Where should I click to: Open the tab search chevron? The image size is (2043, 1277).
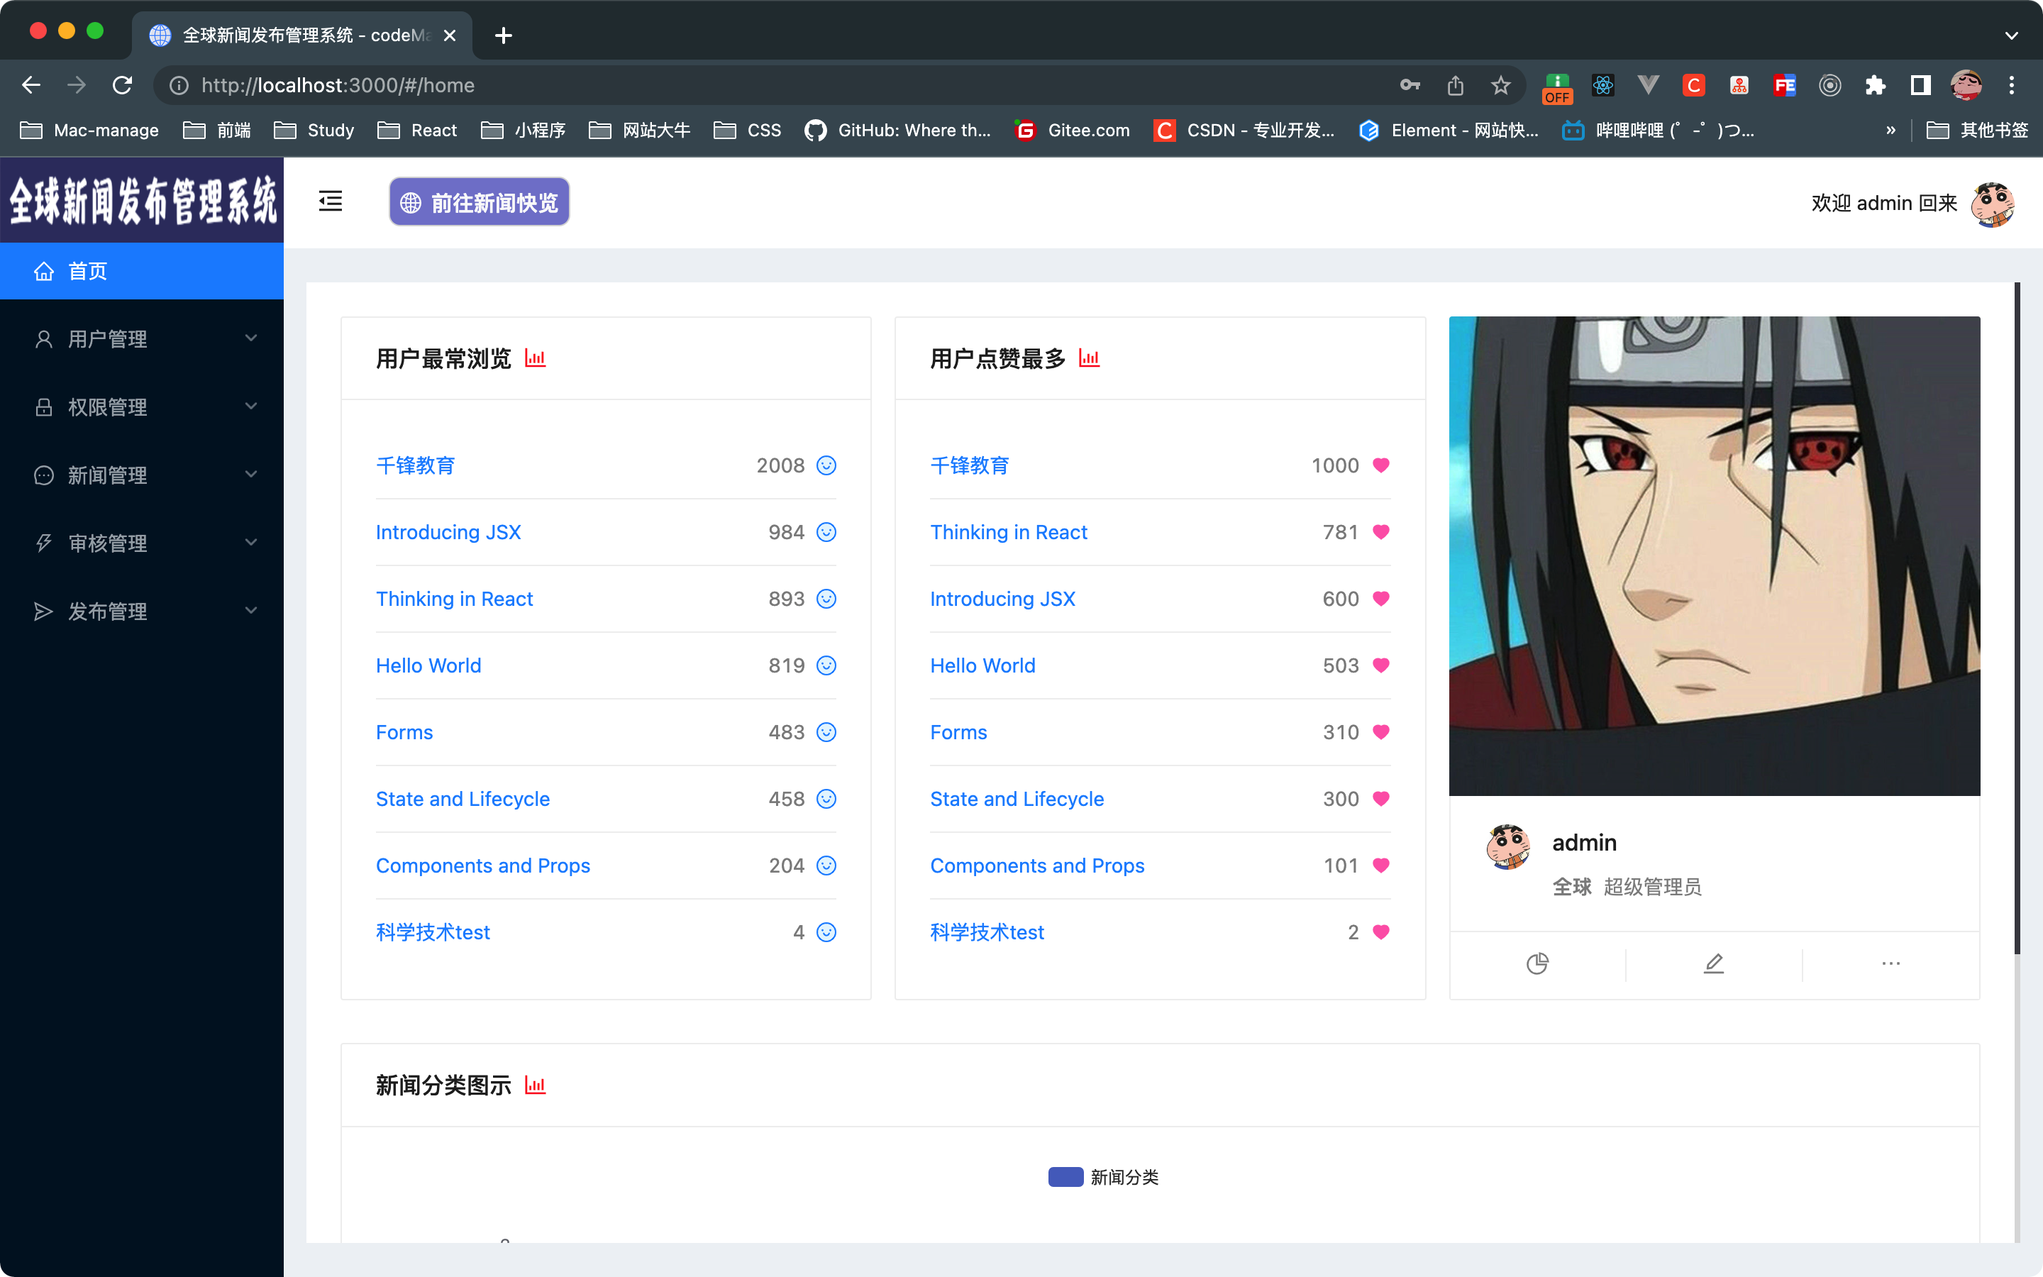[2012, 35]
